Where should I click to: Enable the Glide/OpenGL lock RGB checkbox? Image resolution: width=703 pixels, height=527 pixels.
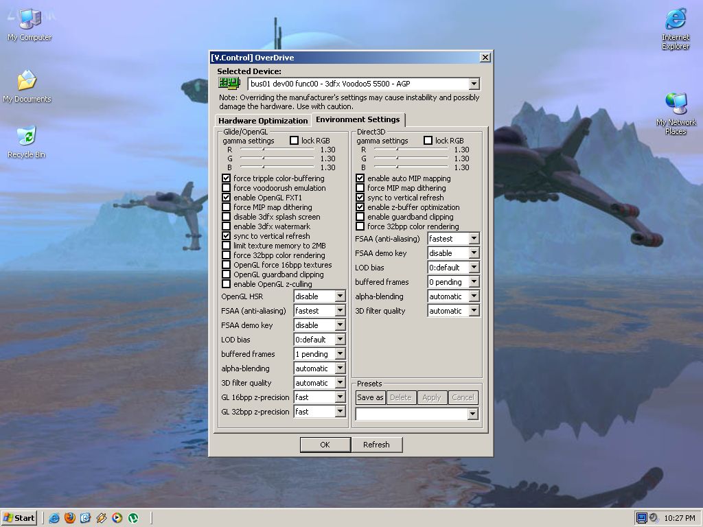pyautogui.click(x=295, y=141)
